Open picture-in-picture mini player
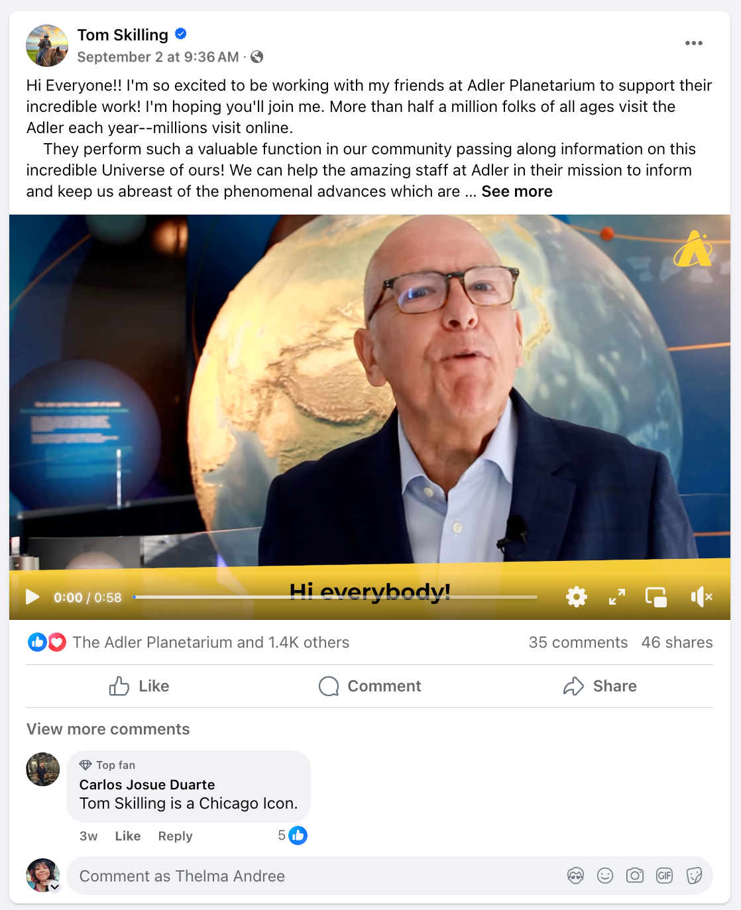The image size is (741, 910). 656,597
